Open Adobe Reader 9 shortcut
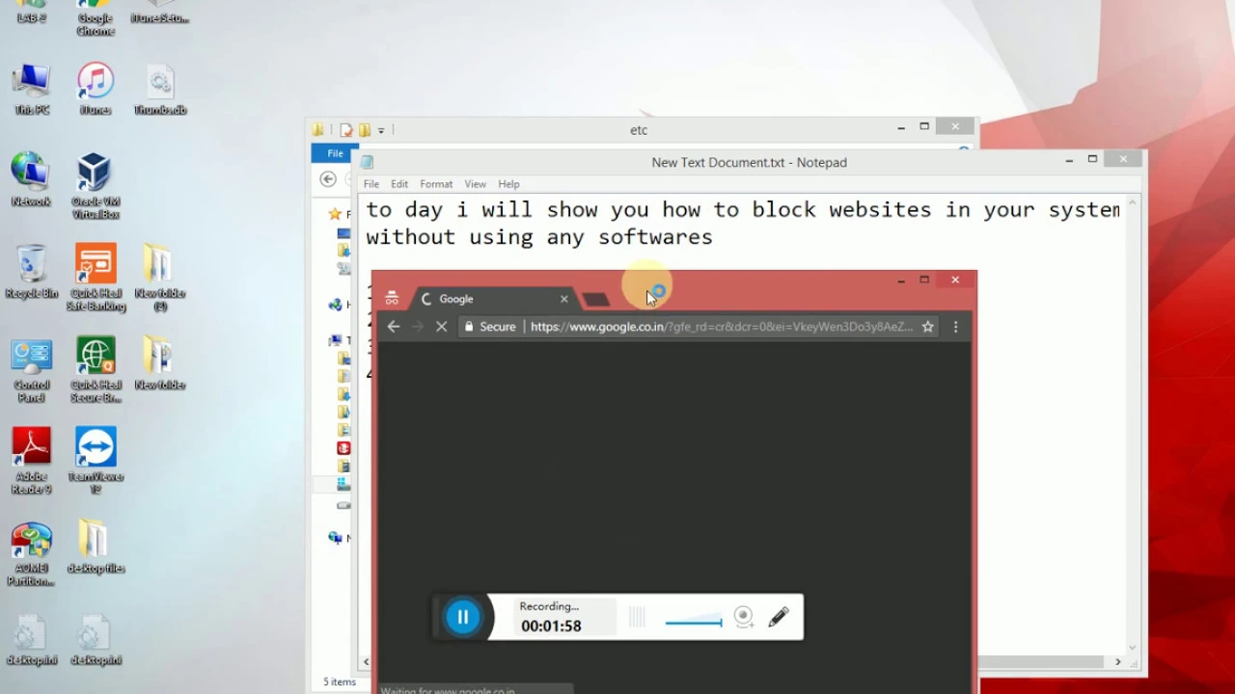 (31, 461)
